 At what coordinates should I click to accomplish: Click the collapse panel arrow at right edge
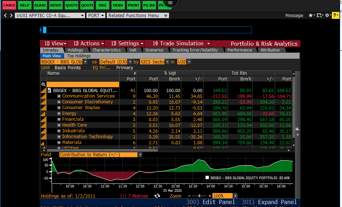(297, 134)
